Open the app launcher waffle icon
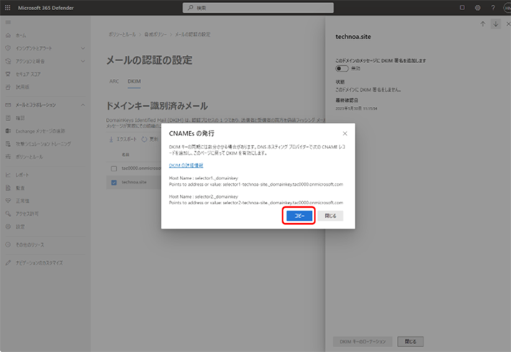511x352 pixels. (x=7, y=7)
